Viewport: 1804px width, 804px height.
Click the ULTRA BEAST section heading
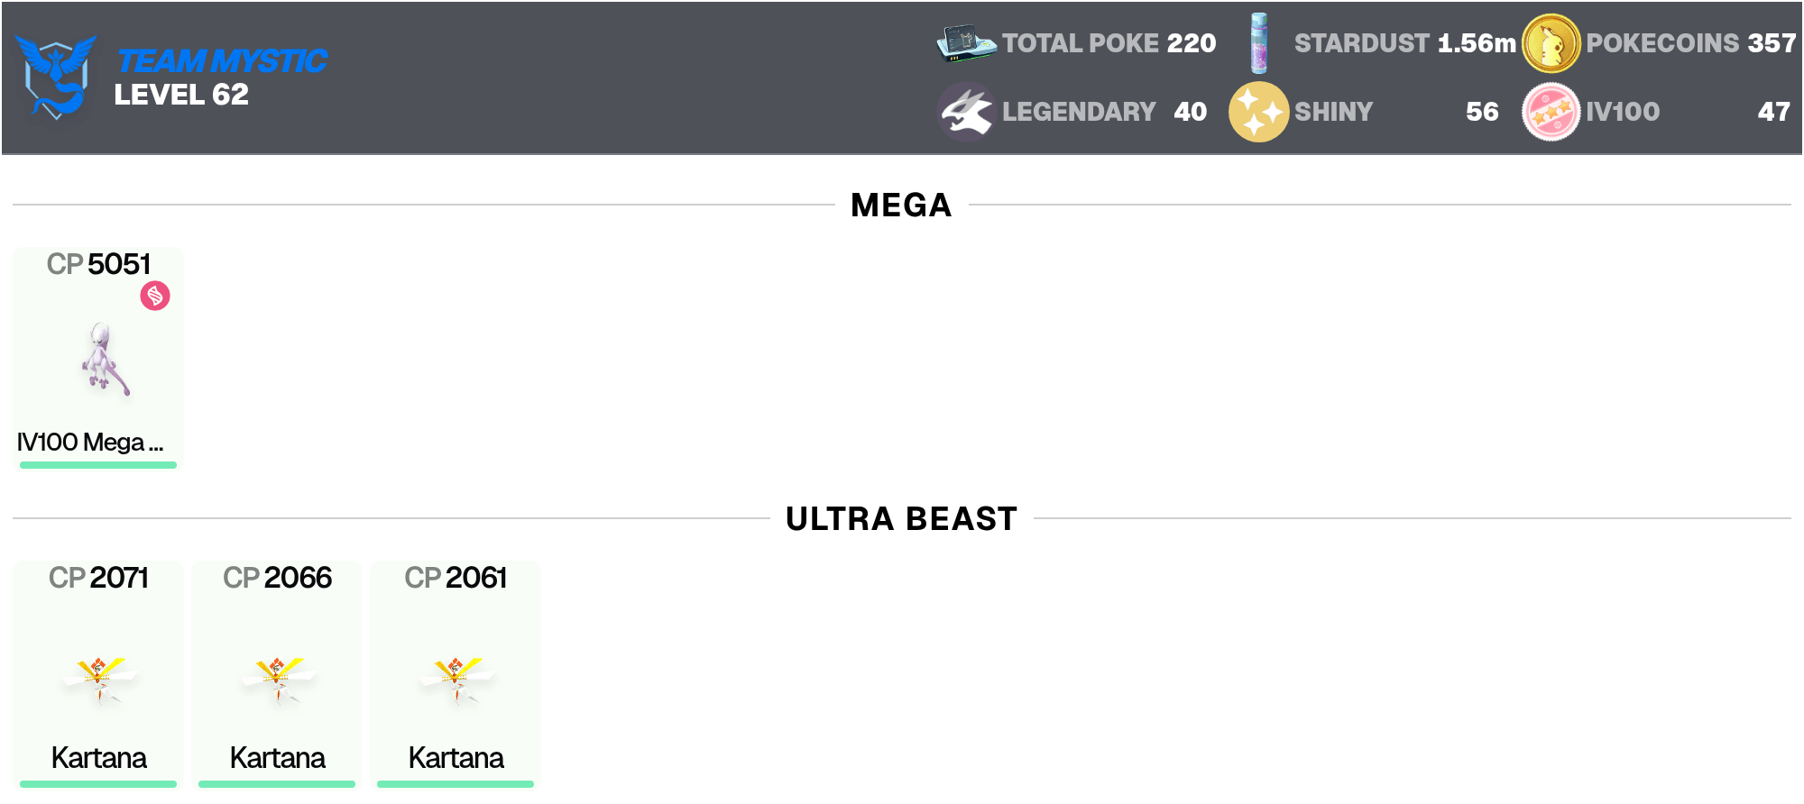pyautogui.click(x=901, y=519)
